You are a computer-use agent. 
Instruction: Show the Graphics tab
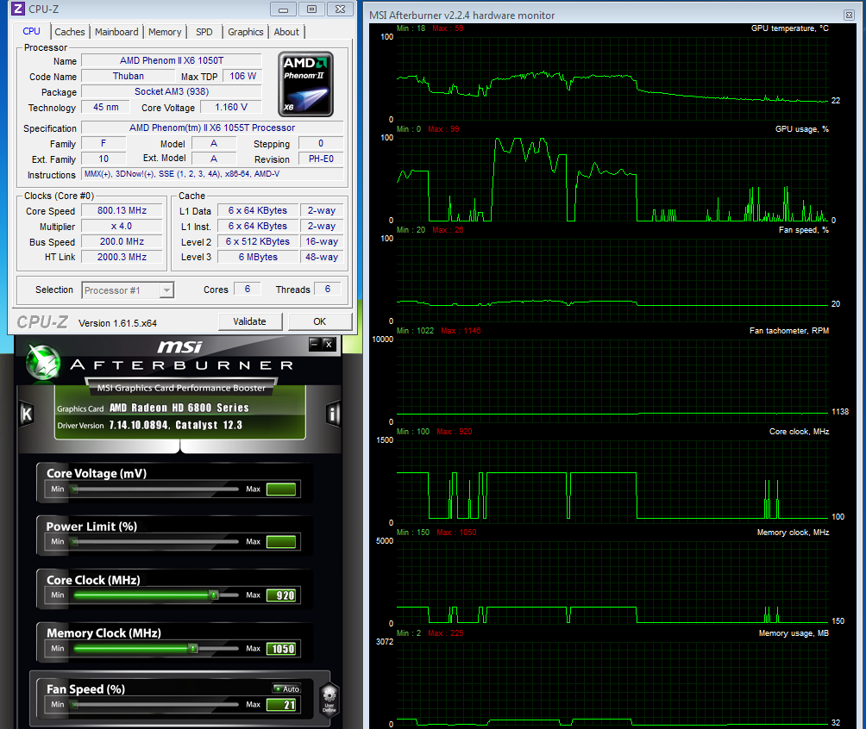click(246, 32)
